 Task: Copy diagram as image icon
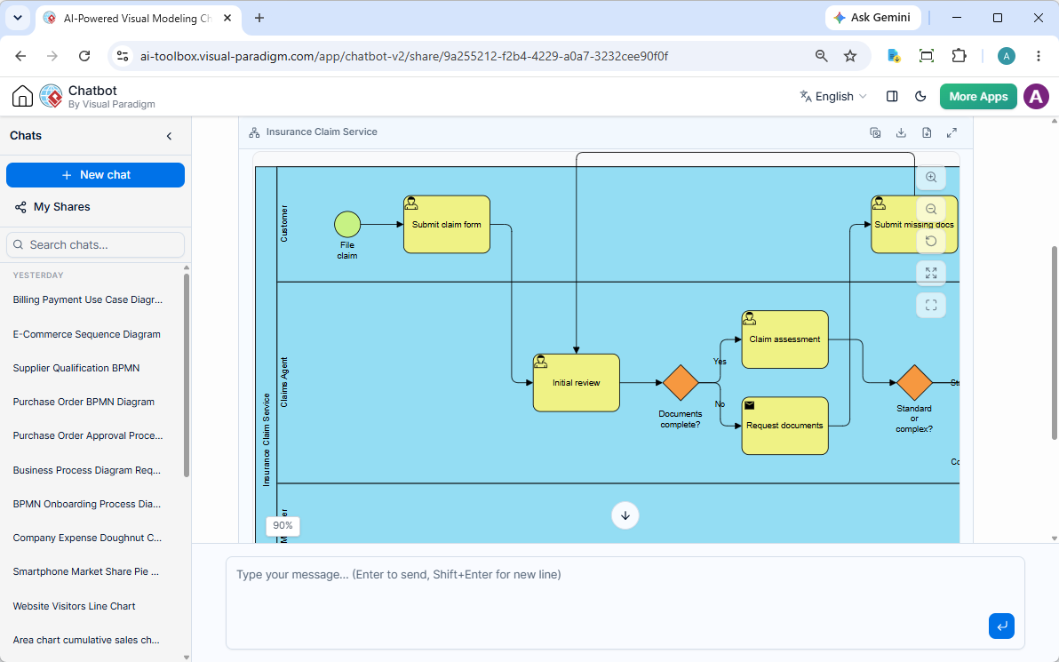pos(875,132)
